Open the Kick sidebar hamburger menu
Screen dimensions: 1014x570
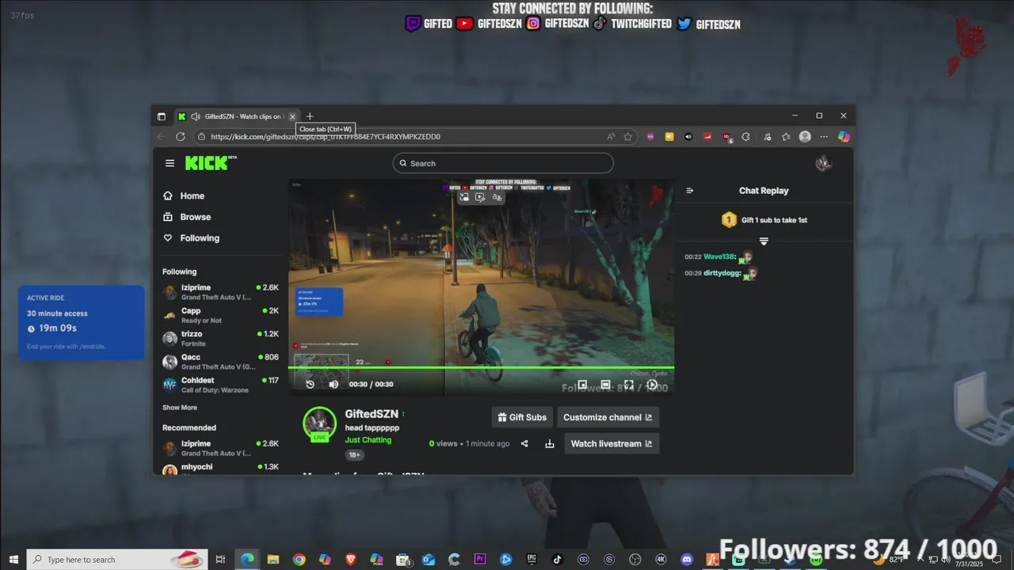(170, 163)
